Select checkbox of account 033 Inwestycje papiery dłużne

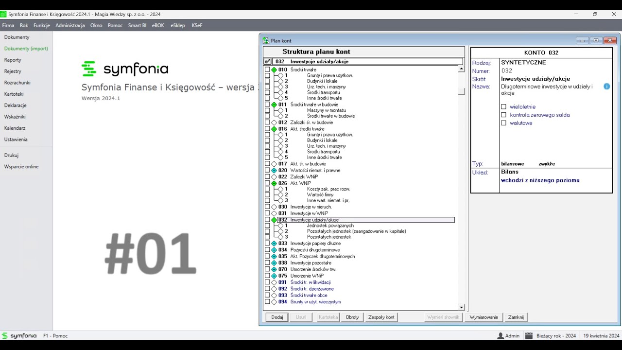267,244
